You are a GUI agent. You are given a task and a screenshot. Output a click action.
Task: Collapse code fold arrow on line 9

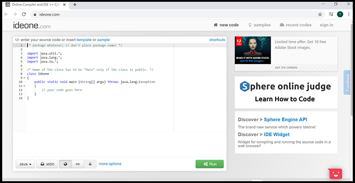[x=24, y=78]
